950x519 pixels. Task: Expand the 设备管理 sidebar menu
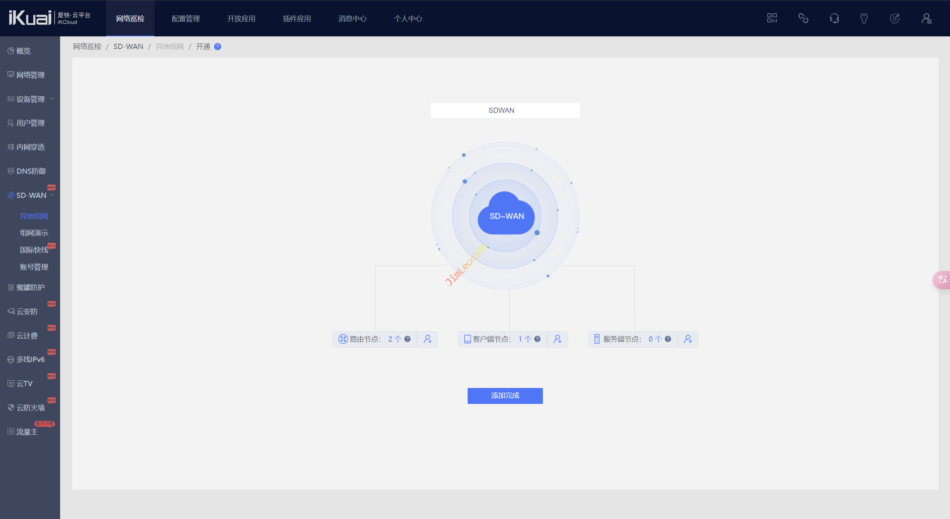tap(30, 99)
